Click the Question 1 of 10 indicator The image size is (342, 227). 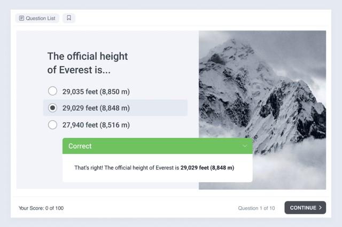coord(256,208)
